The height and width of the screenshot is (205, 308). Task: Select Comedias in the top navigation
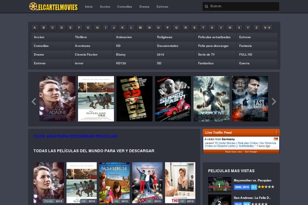pyautogui.click(x=125, y=7)
